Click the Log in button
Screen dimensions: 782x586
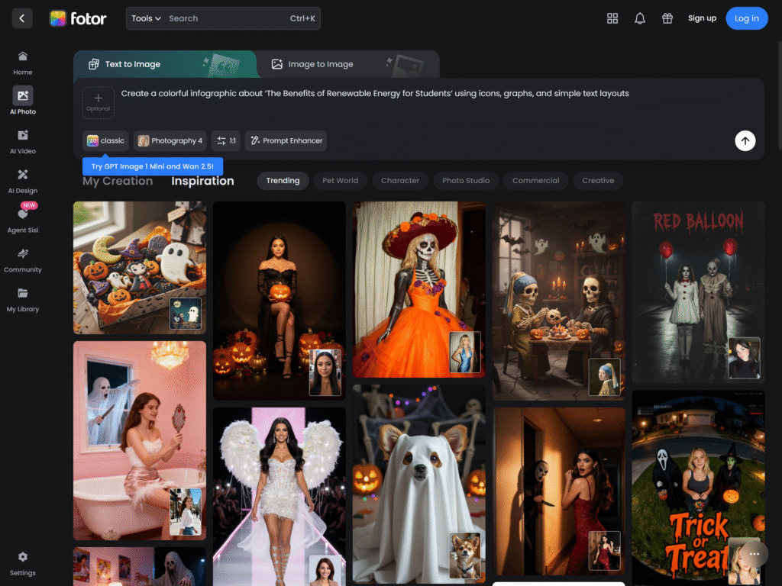coord(746,18)
